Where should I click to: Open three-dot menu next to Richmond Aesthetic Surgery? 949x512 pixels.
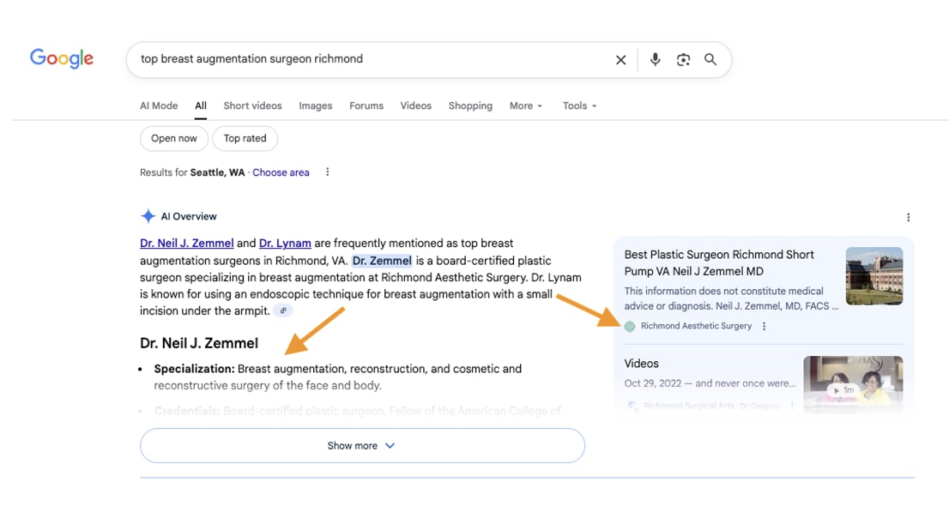(x=764, y=326)
